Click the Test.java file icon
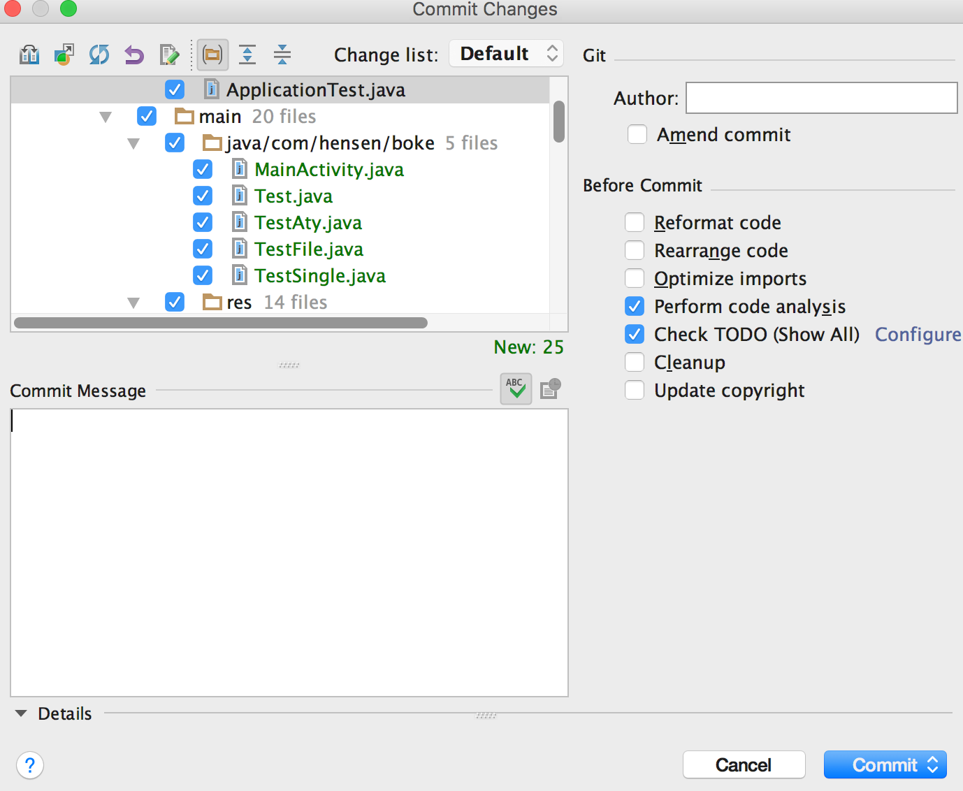The image size is (963, 791). [239, 196]
